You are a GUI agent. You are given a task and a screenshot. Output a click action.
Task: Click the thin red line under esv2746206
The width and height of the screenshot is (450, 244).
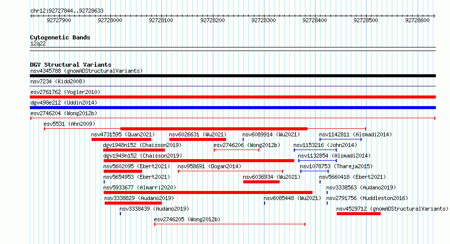237,150
